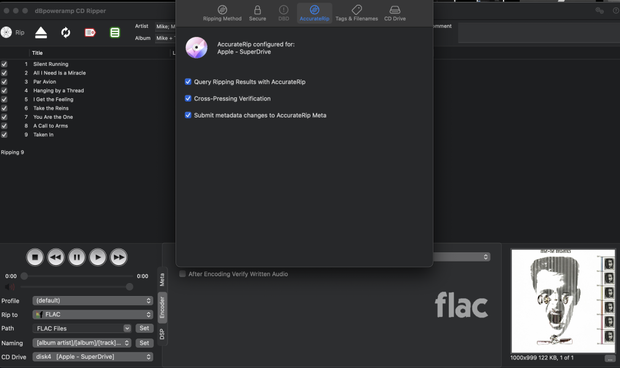
Task: Click the refresh disc icon
Action: pos(66,33)
